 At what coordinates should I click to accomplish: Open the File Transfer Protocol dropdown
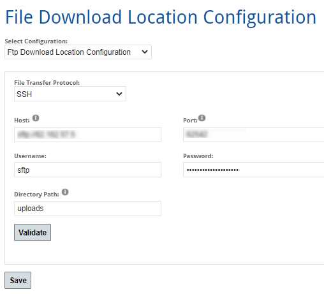(x=70, y=94)
